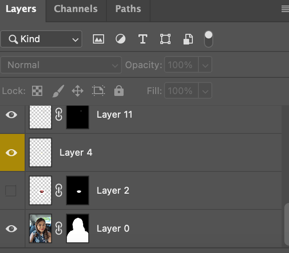Prevent artboard auto-nesting lock icon

point(99,91)
